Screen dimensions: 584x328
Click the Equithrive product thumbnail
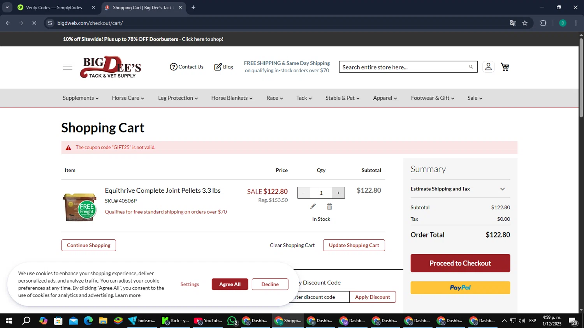click(x=80, y=207)
